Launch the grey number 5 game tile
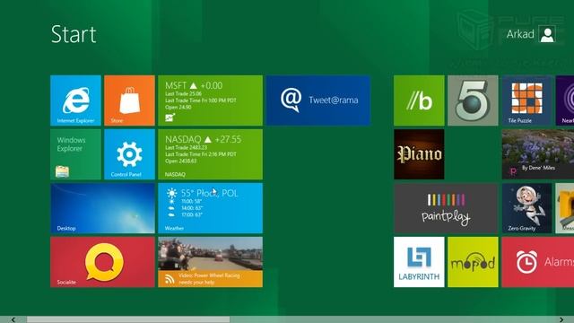Viewport: 574px width, 323px height. click(473, 100)
